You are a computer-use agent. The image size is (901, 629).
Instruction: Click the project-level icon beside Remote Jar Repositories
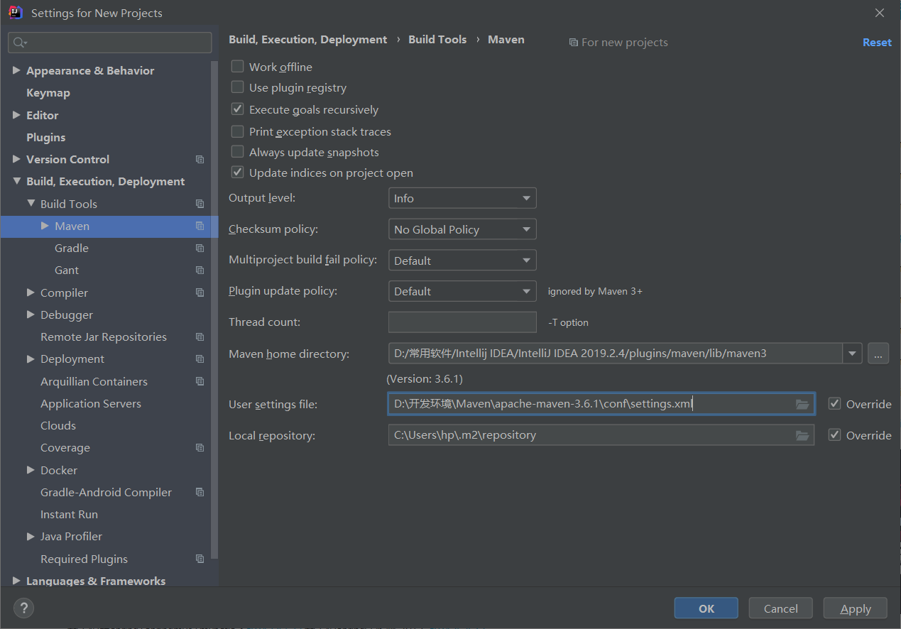[200, 337]
